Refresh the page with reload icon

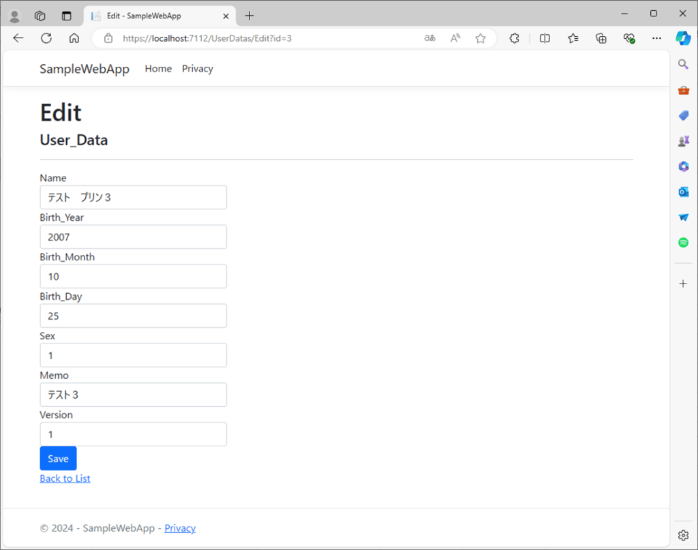[46, 38]
